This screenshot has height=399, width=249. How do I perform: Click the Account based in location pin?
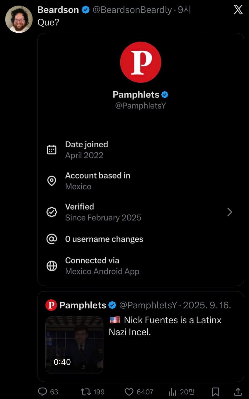click(52, 181)
